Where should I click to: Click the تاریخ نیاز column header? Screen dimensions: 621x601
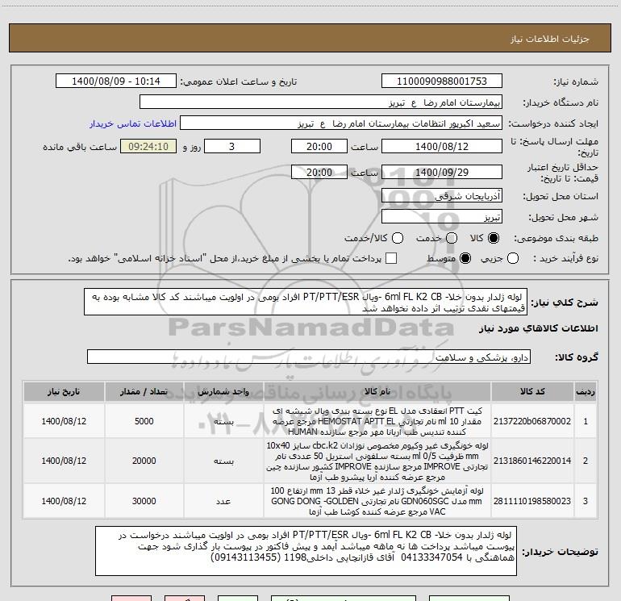click(64, 391)
